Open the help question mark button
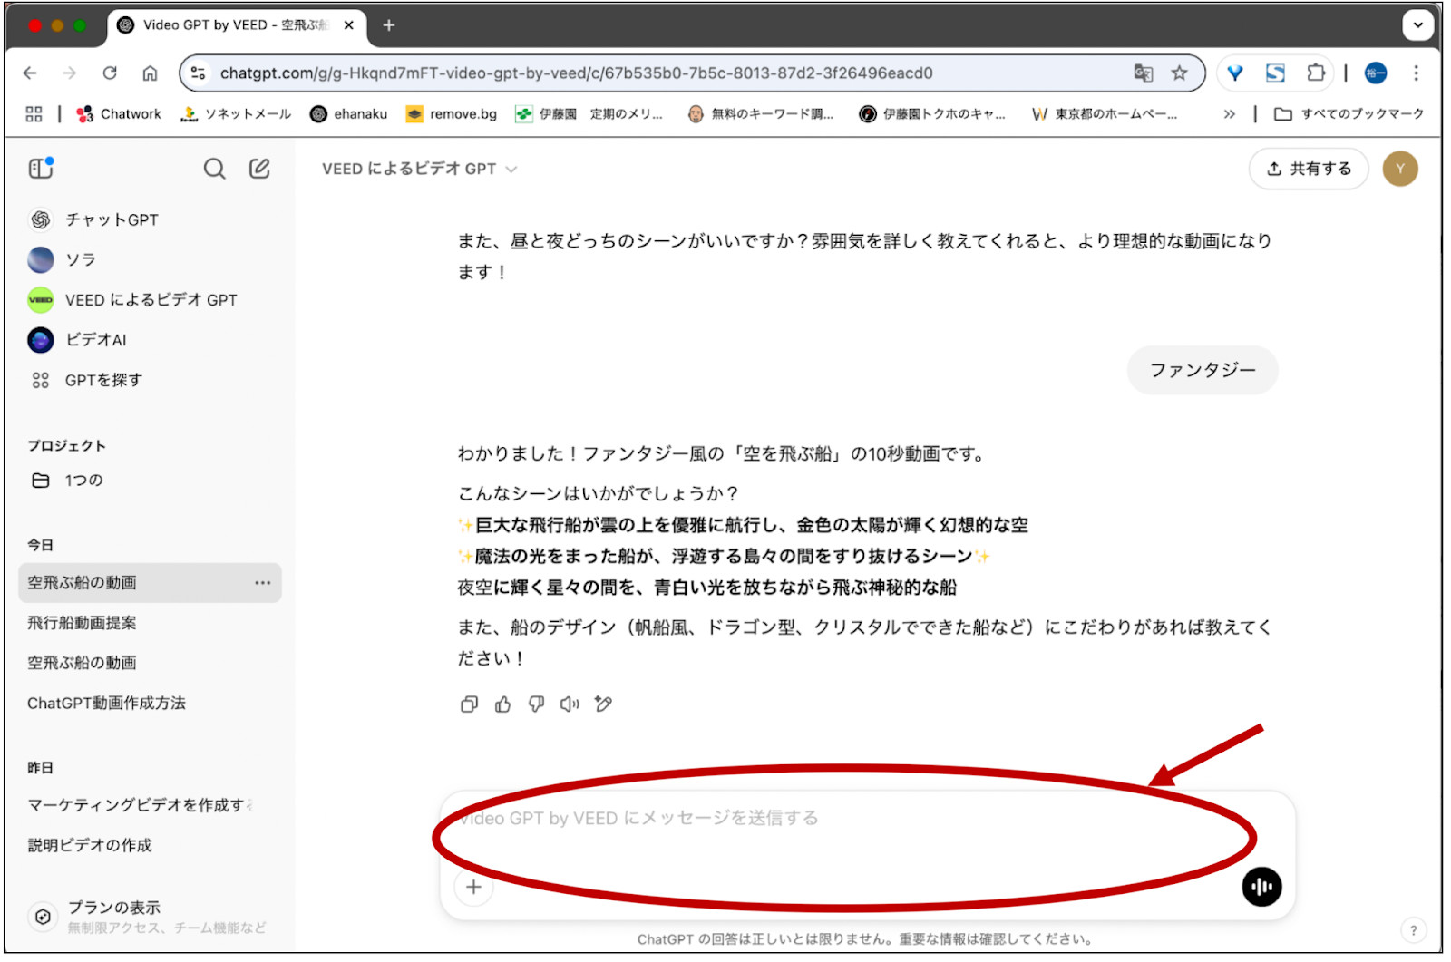This screenshot has height=962, width=1451. click(x=1413, y=930)
